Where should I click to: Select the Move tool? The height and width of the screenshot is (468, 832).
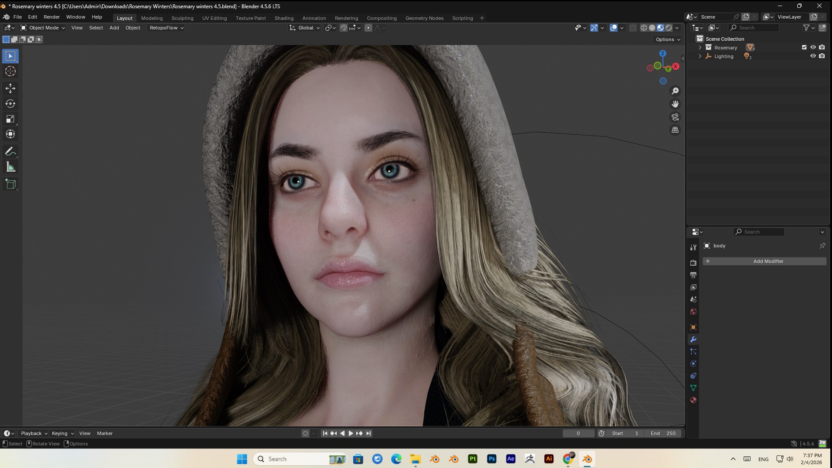[10, 88]
